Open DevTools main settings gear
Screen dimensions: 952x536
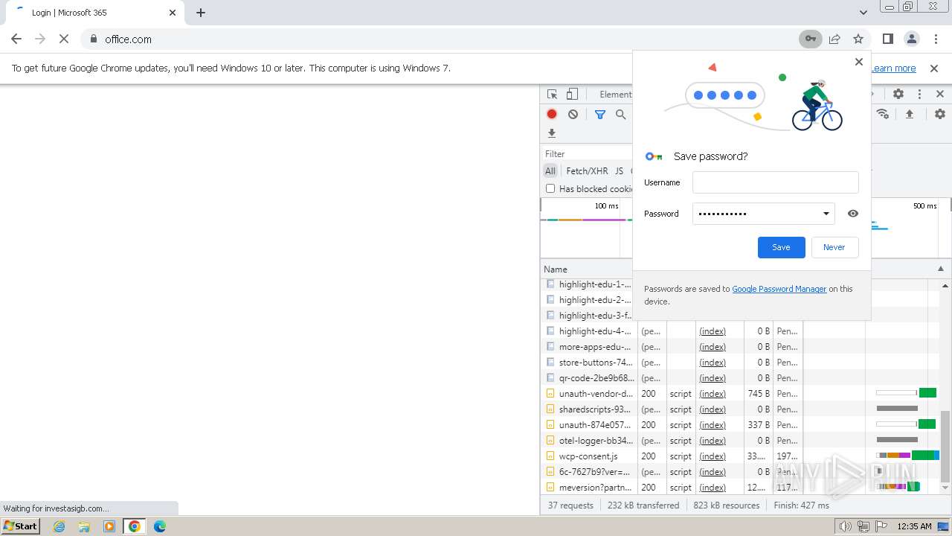tap(898, 94)
